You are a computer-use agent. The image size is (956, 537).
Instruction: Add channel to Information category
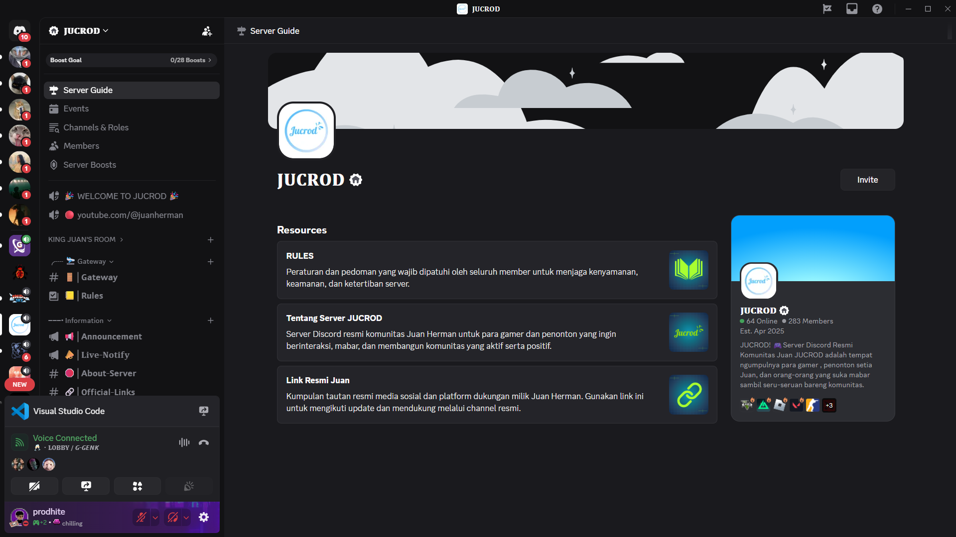pos(211,321)
